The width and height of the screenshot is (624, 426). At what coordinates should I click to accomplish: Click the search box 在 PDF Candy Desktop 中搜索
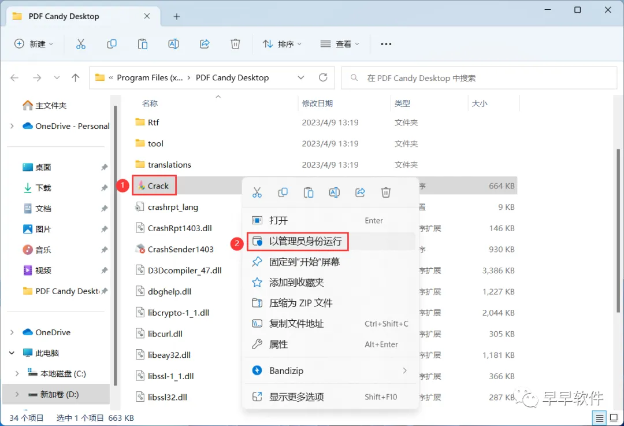pyautogui.click(x=479, y=78)
